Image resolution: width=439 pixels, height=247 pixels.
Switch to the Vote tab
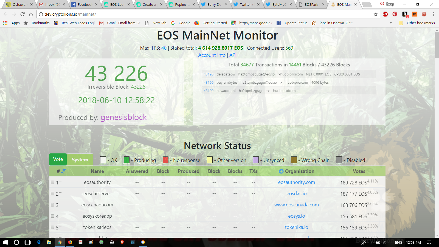click(58, 159)
